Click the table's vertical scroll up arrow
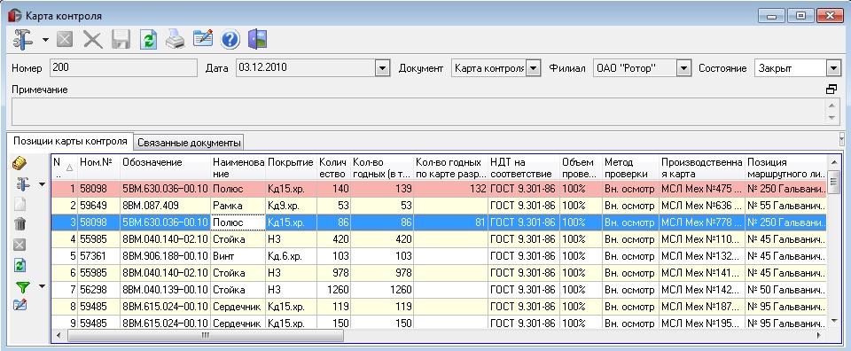This screenshot has height=351, width=851. [x=834, y=161]
